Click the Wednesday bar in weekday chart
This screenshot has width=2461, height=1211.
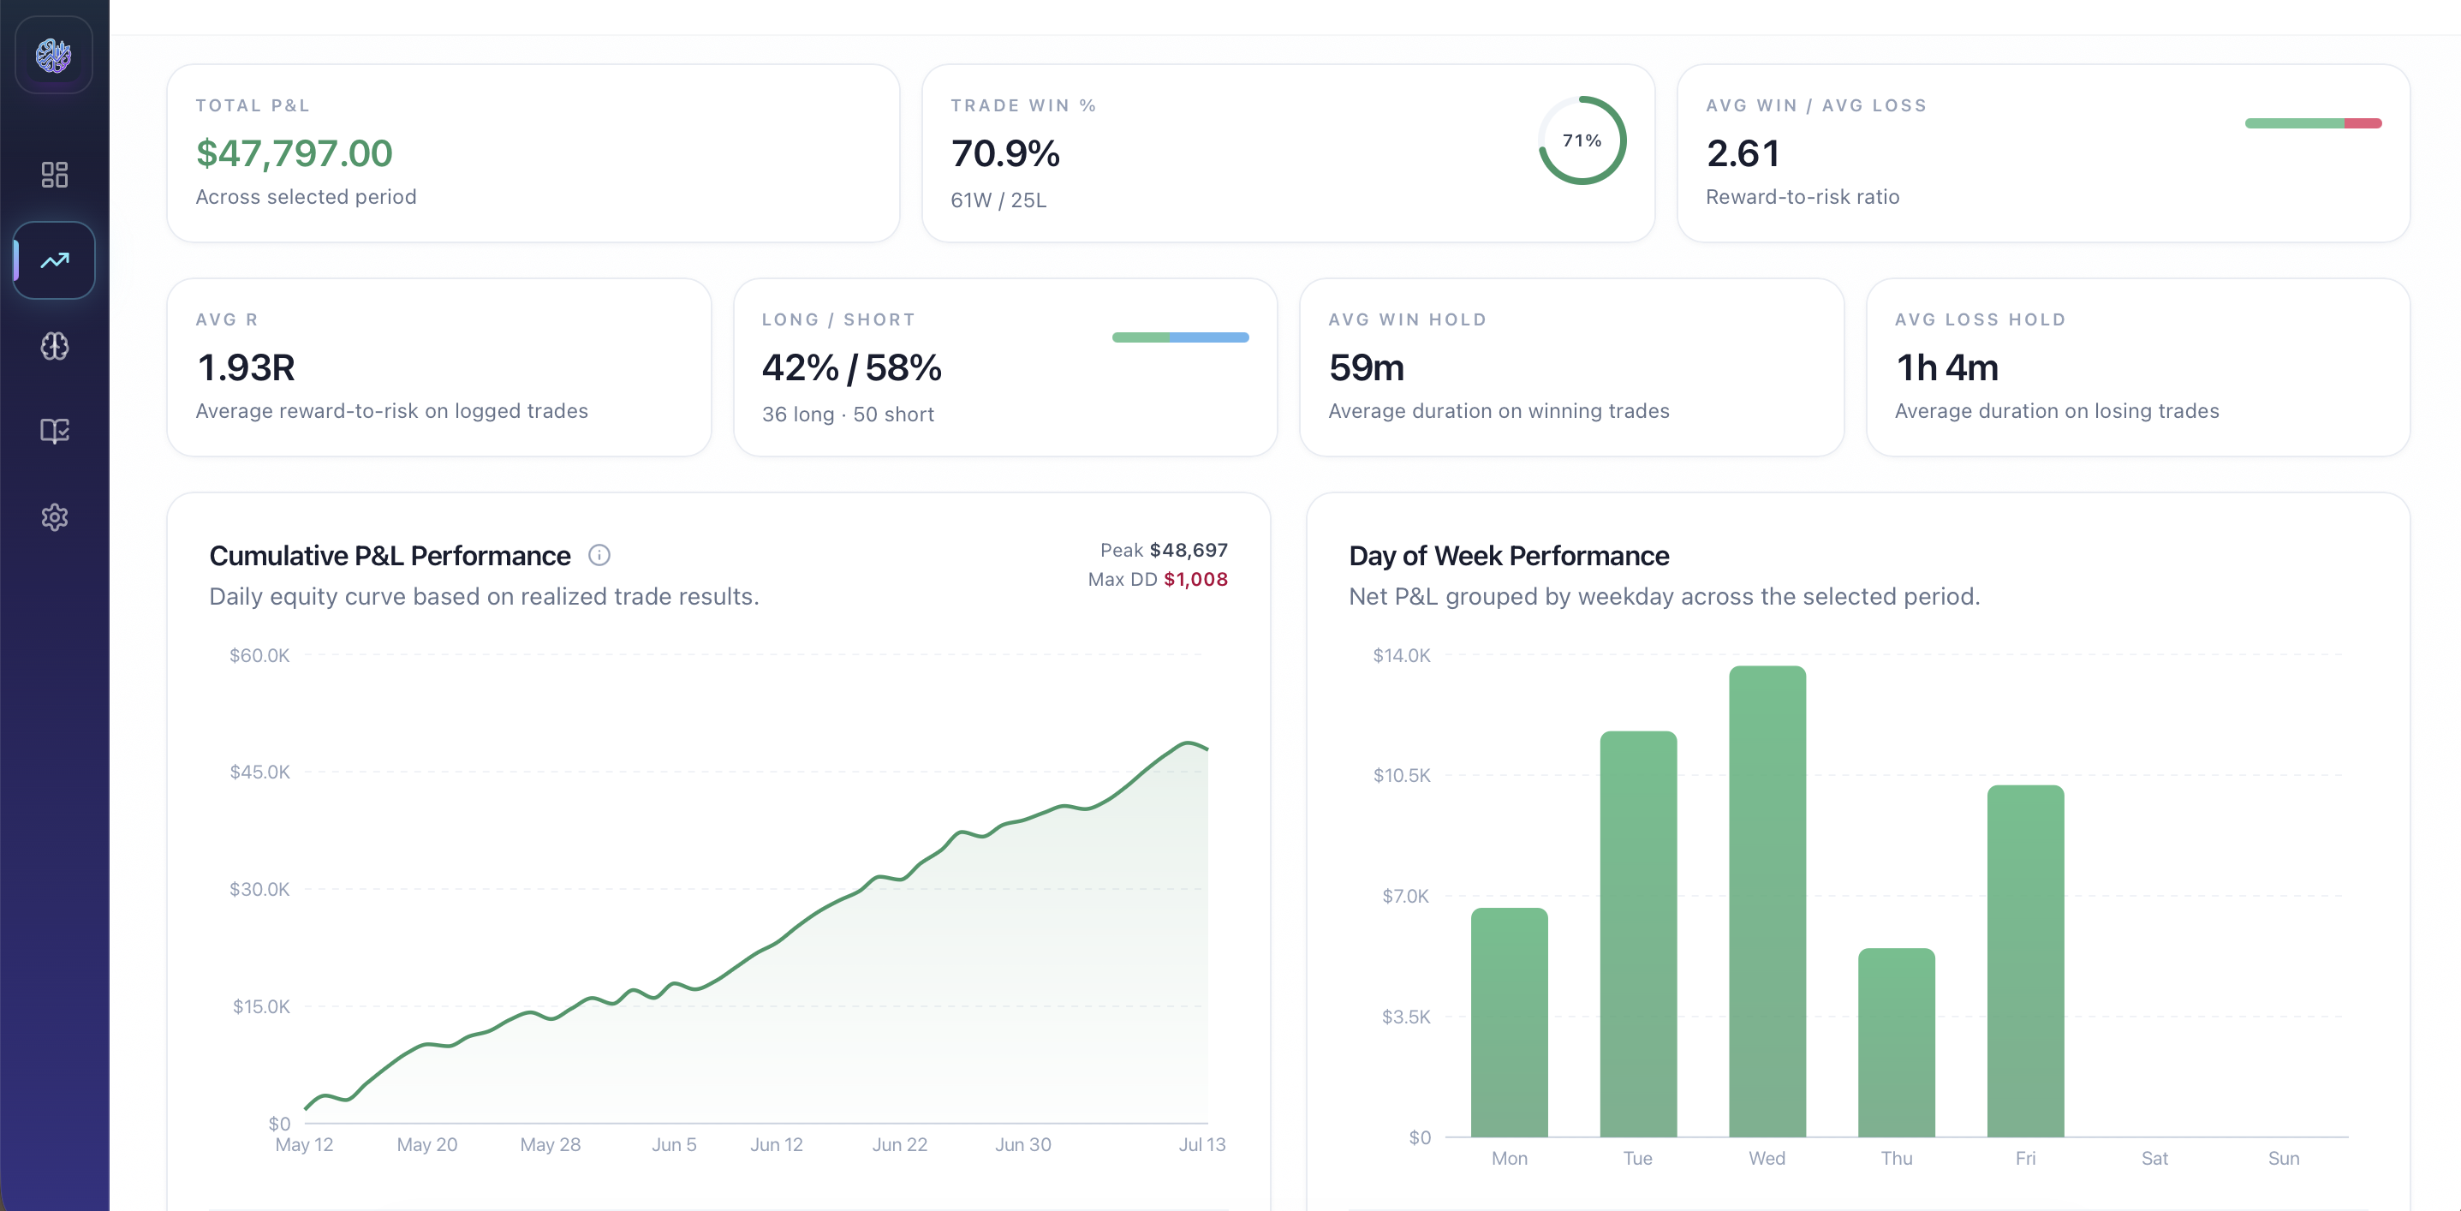point(1767,901)
